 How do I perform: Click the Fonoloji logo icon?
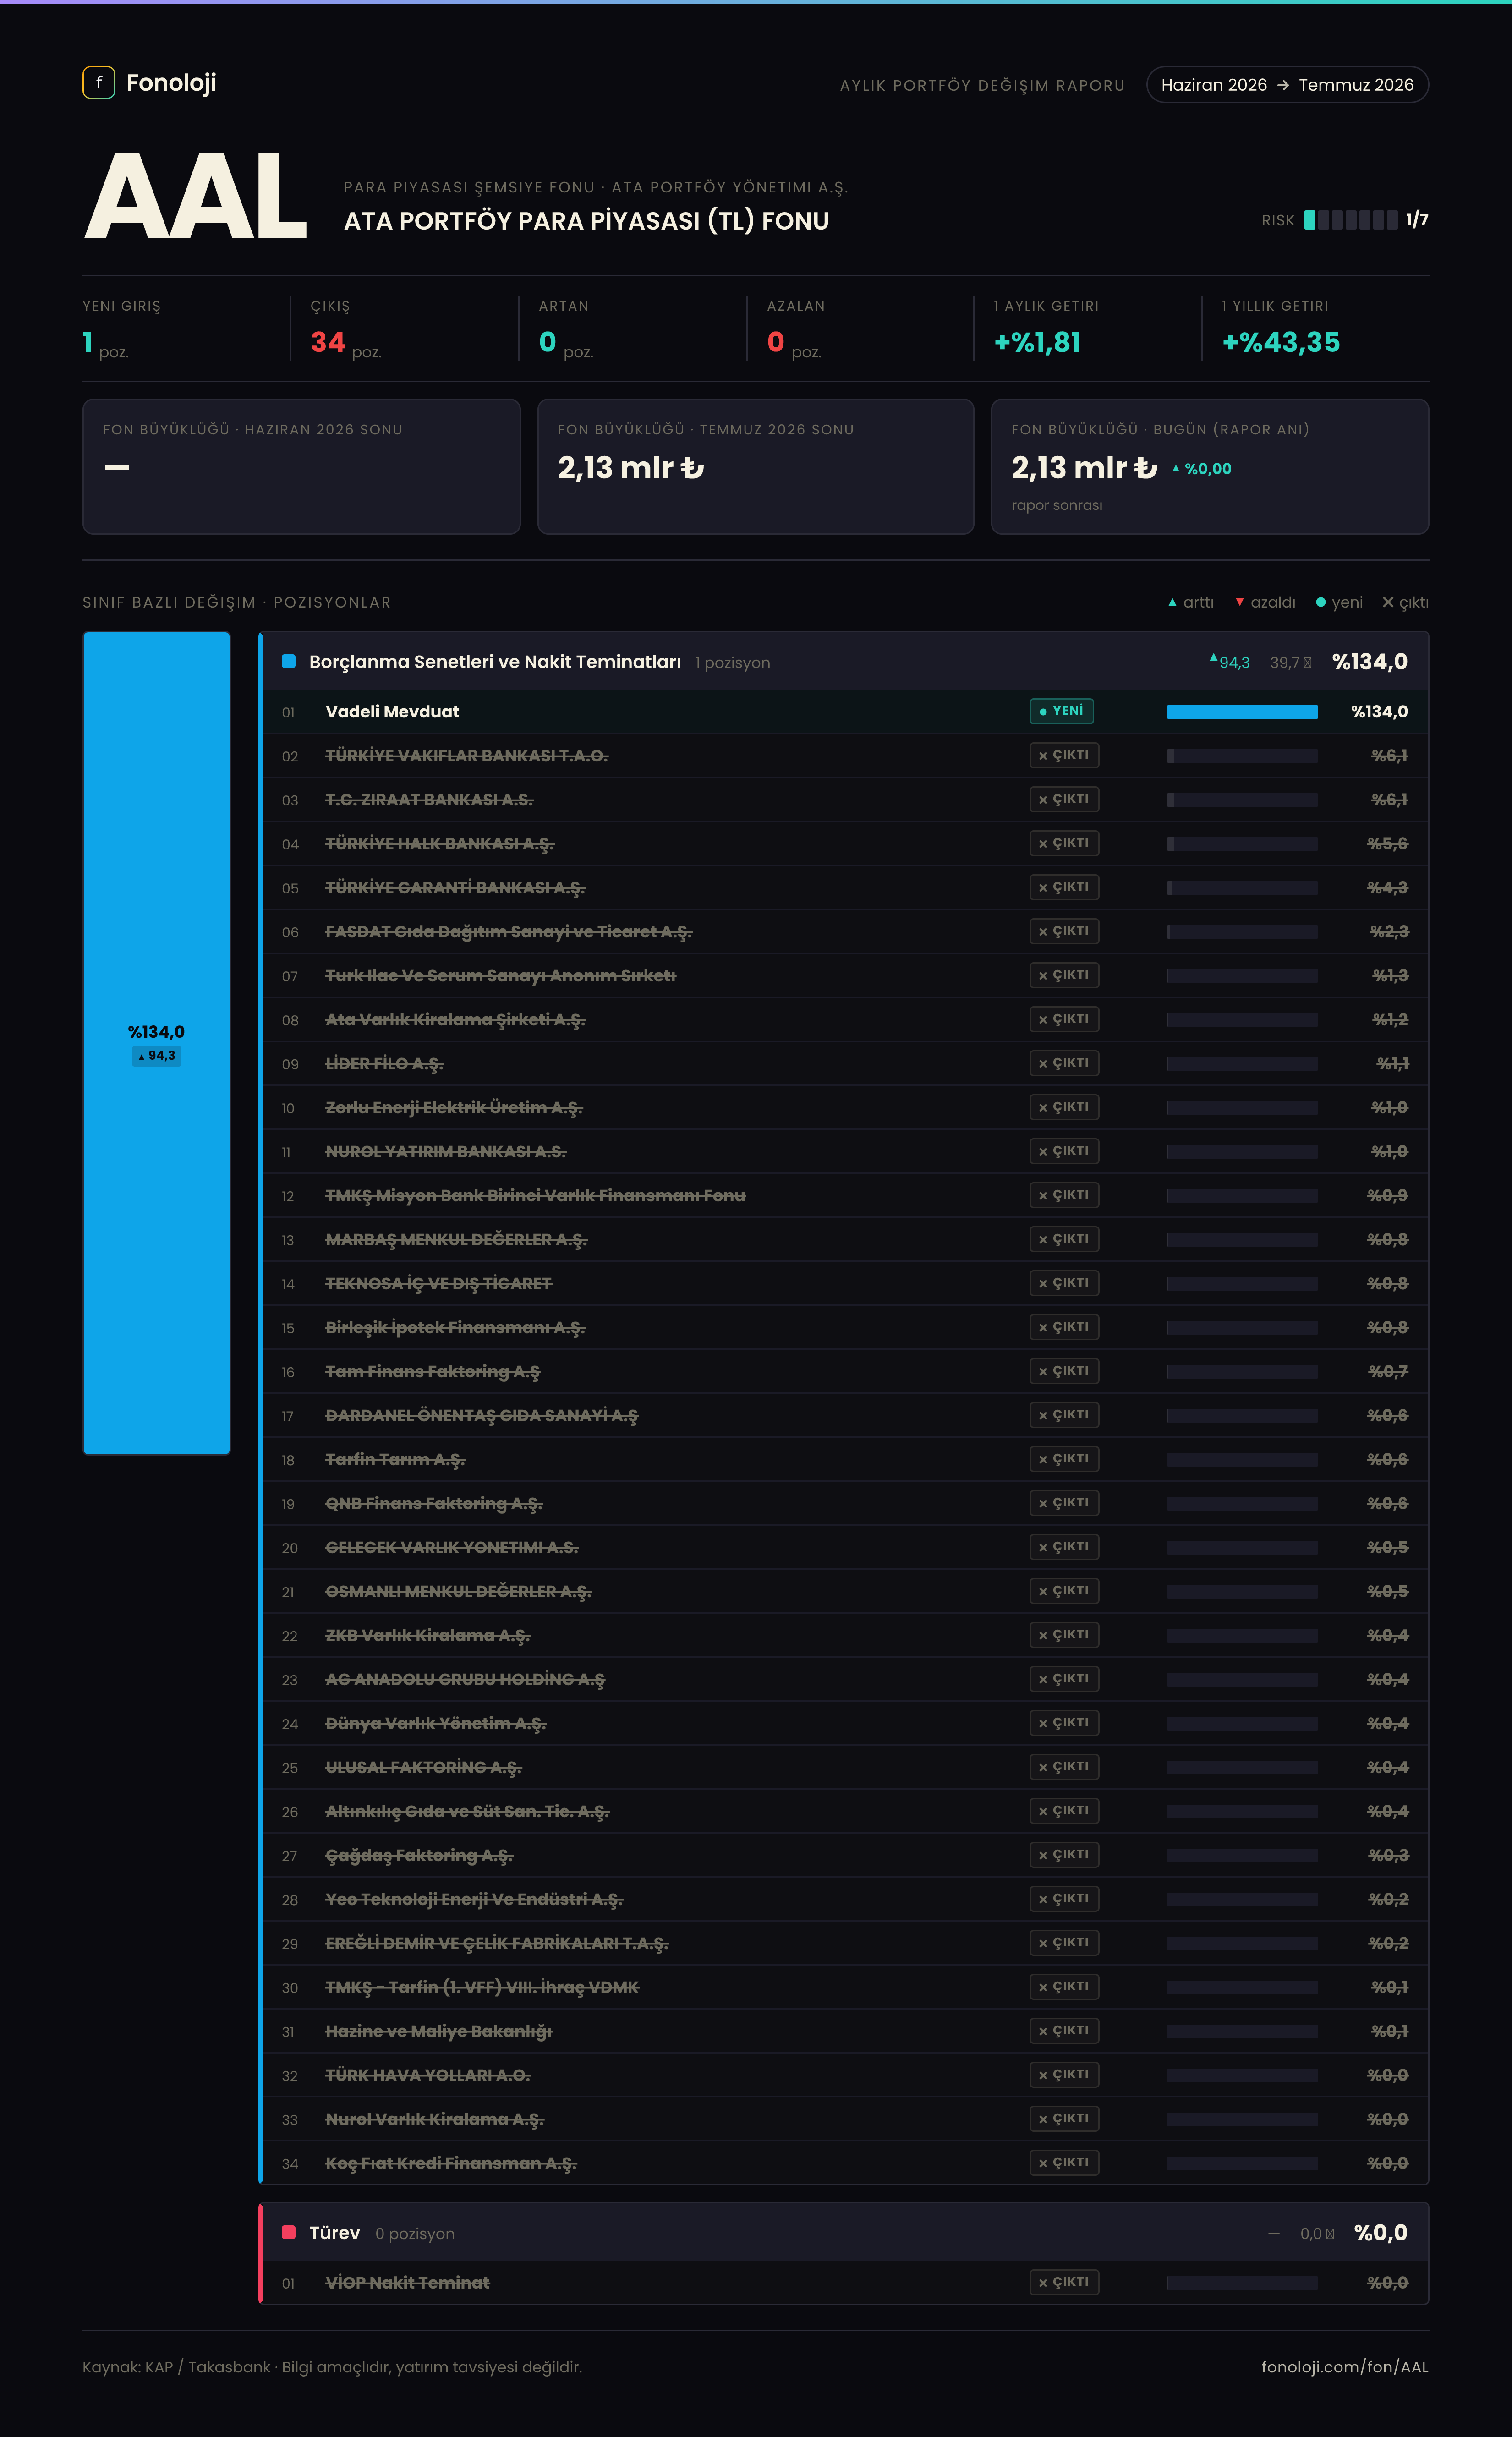click(99, 83)
